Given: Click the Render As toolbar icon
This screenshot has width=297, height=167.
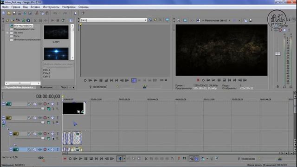Looking at the screenshot, I should point(25,13).
